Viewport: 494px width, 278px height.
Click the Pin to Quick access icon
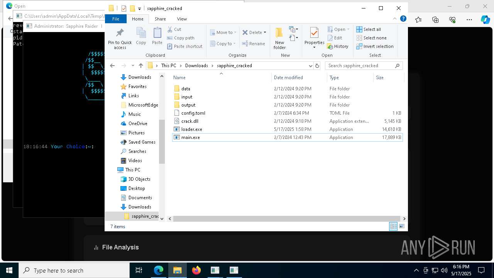click(120, 33)
